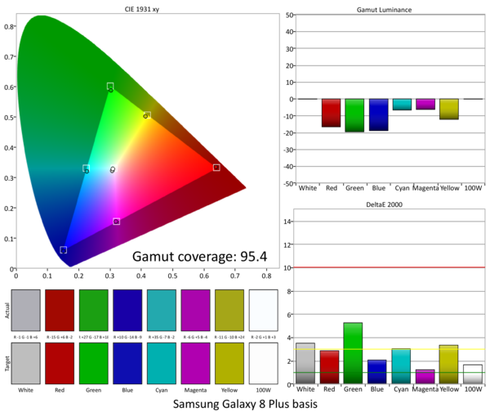490x412 pixels.
Task: Select the Yellow bar in DeltaE 2000 chart
Action: [448, 365]
